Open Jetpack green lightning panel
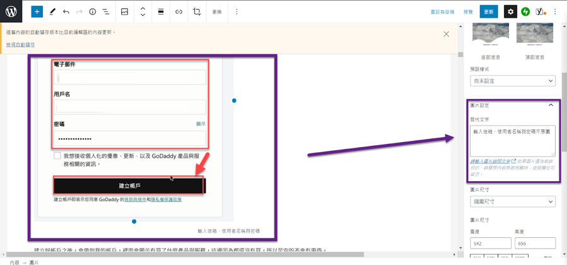567x265 pixels. (x=525, y=11)
